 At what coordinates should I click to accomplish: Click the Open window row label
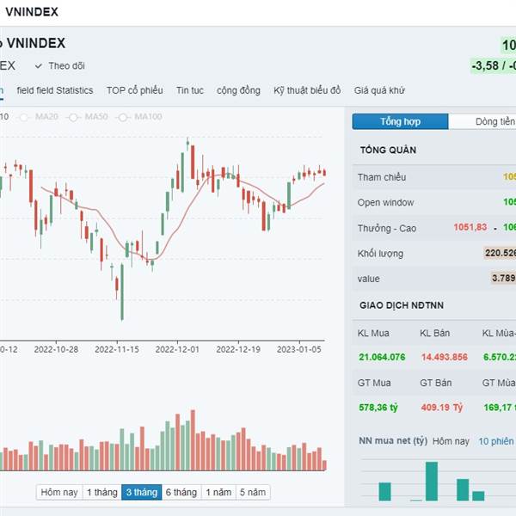(385, 202)
